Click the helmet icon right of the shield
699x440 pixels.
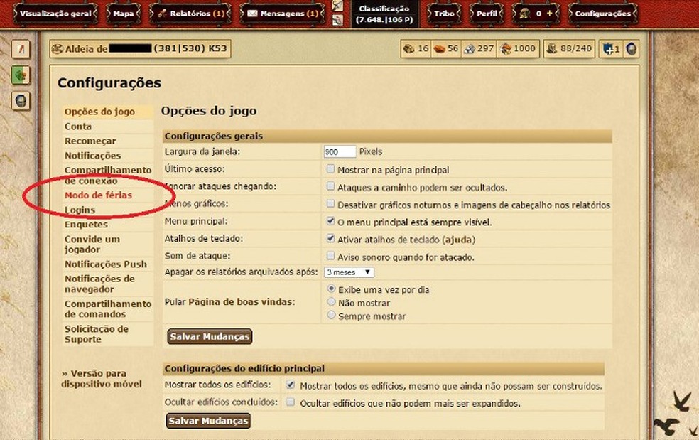click(x=631, y=48)
